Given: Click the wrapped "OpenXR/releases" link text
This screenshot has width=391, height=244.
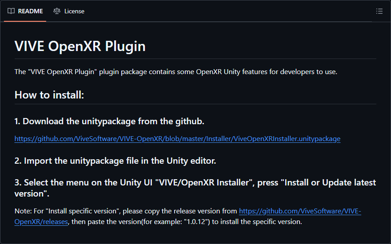Looking at the screenshot, I should point(41,221).
